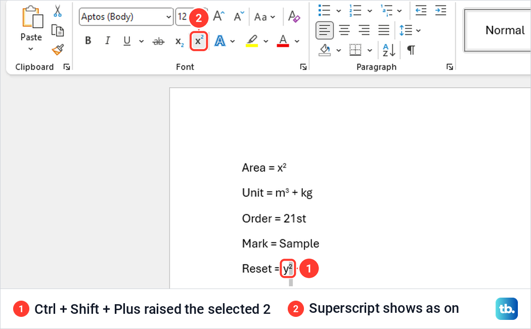
Task: Apply Borders to paragraph
Action: tap(355, 50)
